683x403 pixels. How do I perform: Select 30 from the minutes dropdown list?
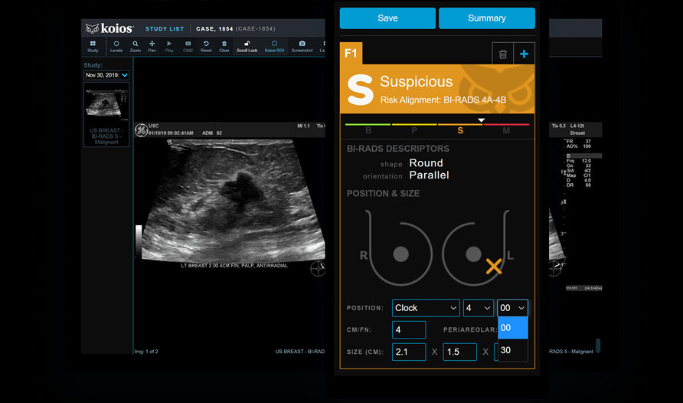[512, 350]
